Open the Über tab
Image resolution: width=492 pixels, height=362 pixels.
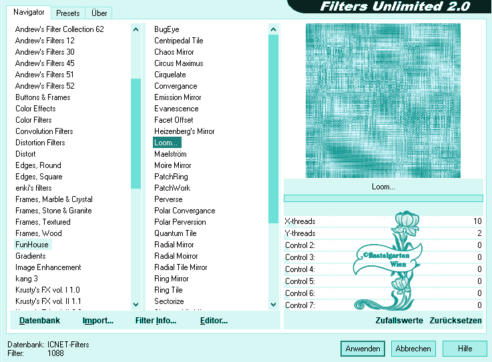click(x=99, y=13)
